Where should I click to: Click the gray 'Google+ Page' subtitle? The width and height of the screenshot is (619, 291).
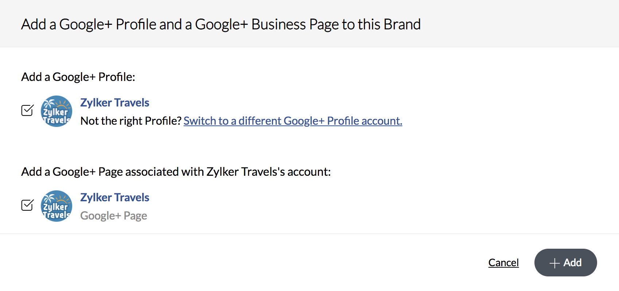[x=113, y=216]
